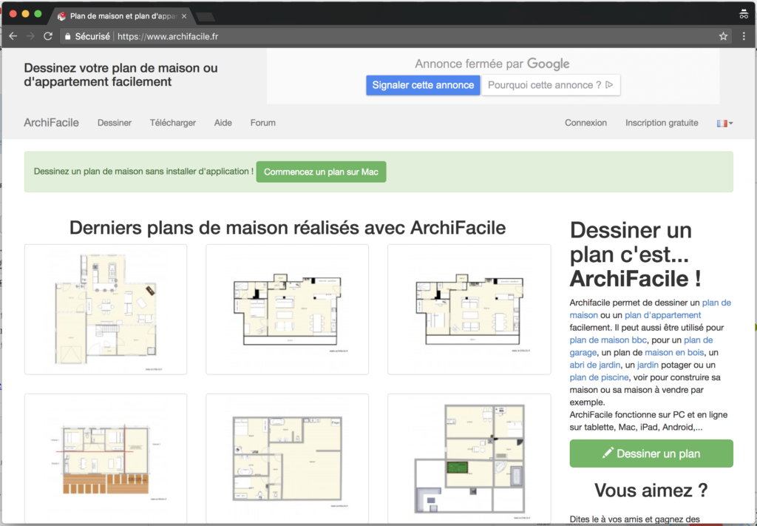The height and width of the screenshot is (526, 757).
Task: Open the Forum menu item
Action: tap(262, 123)
